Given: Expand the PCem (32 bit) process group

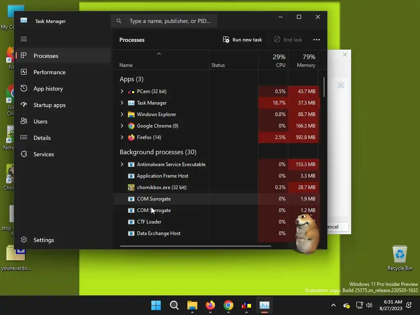Looking at the screenshot, I should tap(122, 91).
